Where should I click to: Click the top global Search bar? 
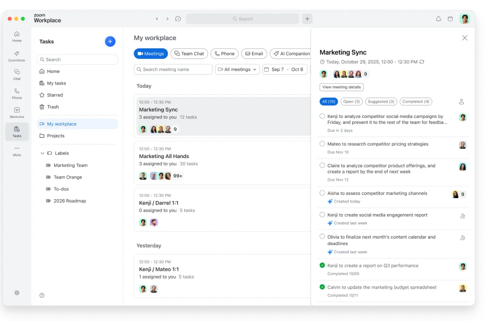[x=242, y=19]
